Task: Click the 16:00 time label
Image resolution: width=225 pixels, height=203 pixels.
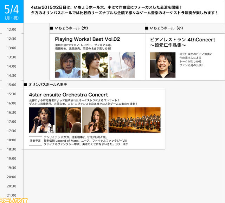Action: (12, 103)
